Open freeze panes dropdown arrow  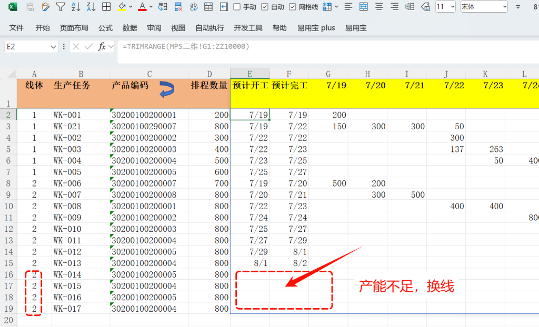click(x=336, y=6)
